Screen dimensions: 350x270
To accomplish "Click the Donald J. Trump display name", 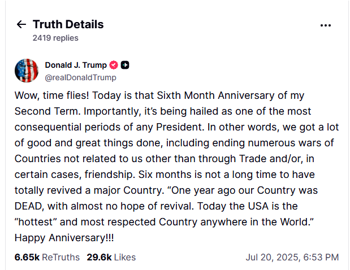I will [75, 65].
